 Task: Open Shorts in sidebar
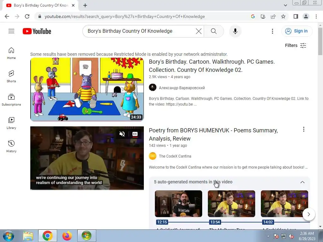tap(11, 76)
